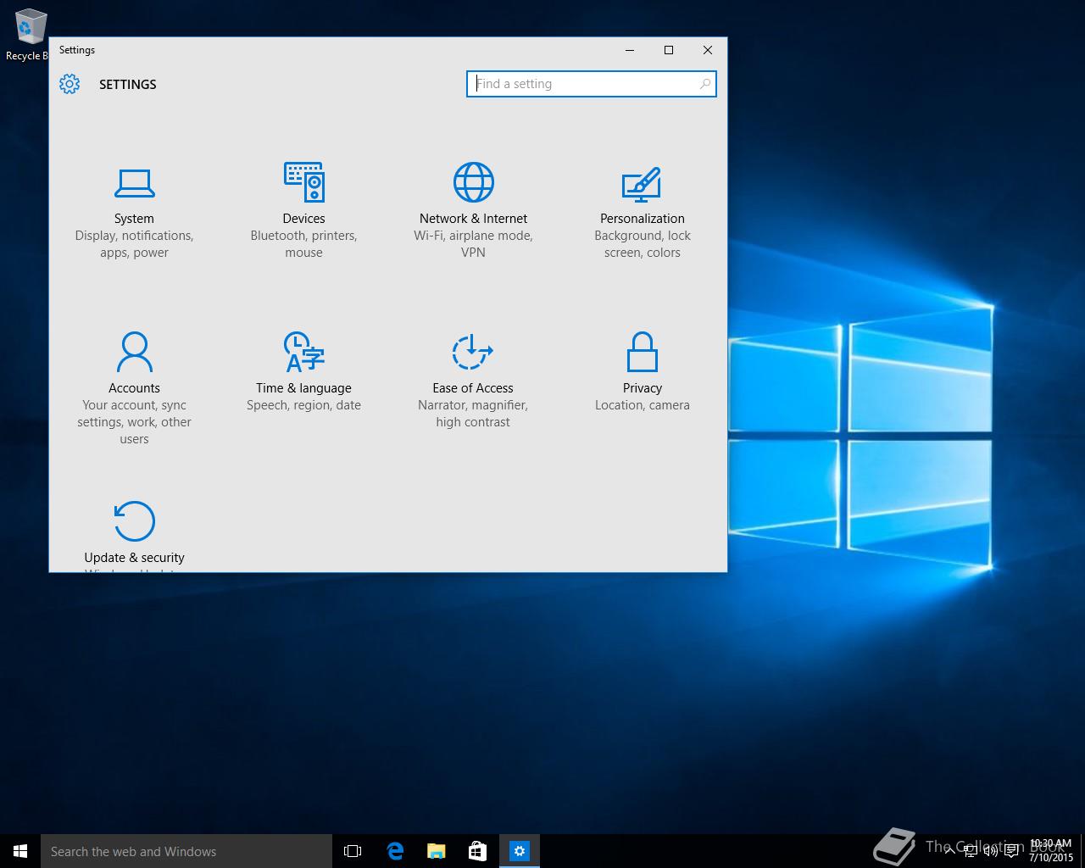Open the Windows Store taskbar icon
Viewport: 1085px width, 868px height.
pos(478,851)
